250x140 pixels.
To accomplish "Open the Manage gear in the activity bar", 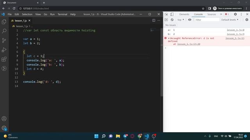I will coord(4,128).
